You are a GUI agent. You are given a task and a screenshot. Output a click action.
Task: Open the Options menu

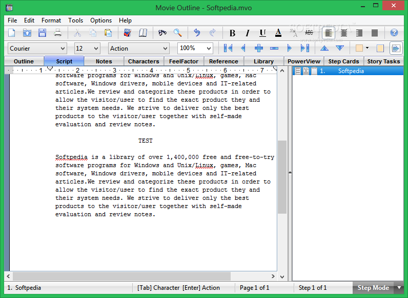(101, 20)
